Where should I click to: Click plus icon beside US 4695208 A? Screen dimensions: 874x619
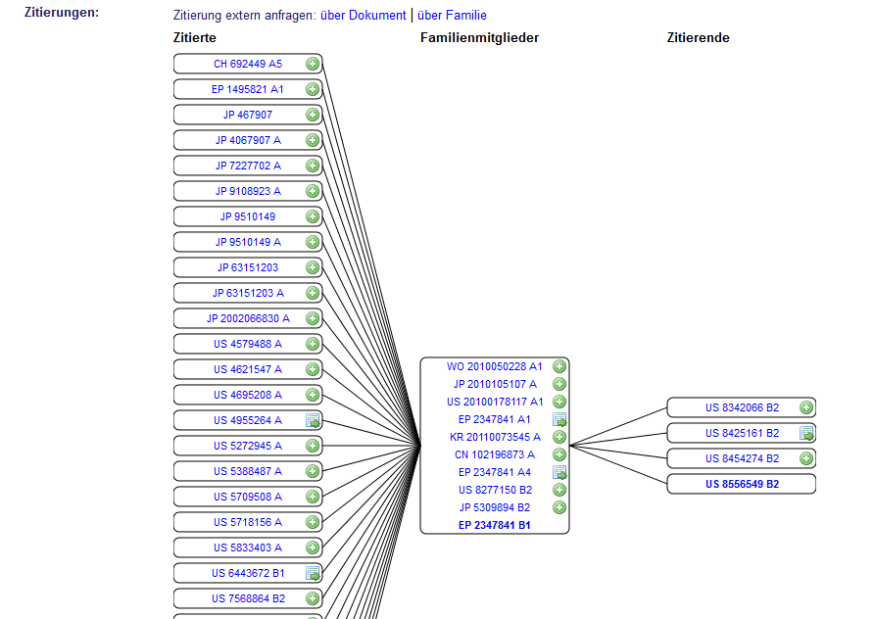(x=313, y=395)
